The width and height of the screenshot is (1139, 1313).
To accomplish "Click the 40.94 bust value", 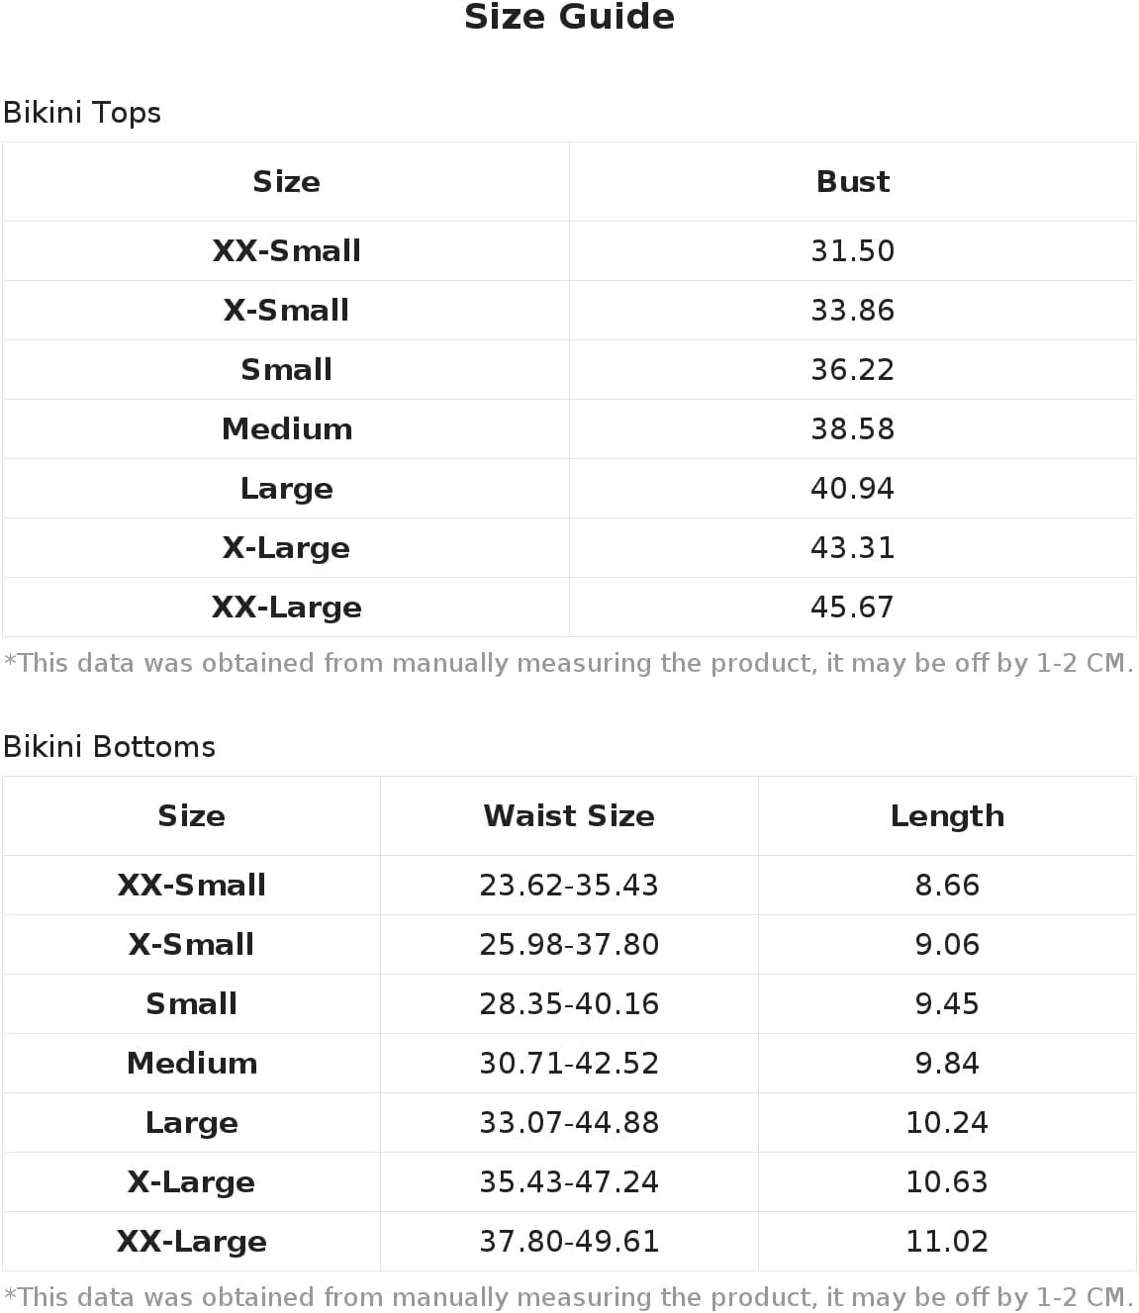I will (852, 489).
